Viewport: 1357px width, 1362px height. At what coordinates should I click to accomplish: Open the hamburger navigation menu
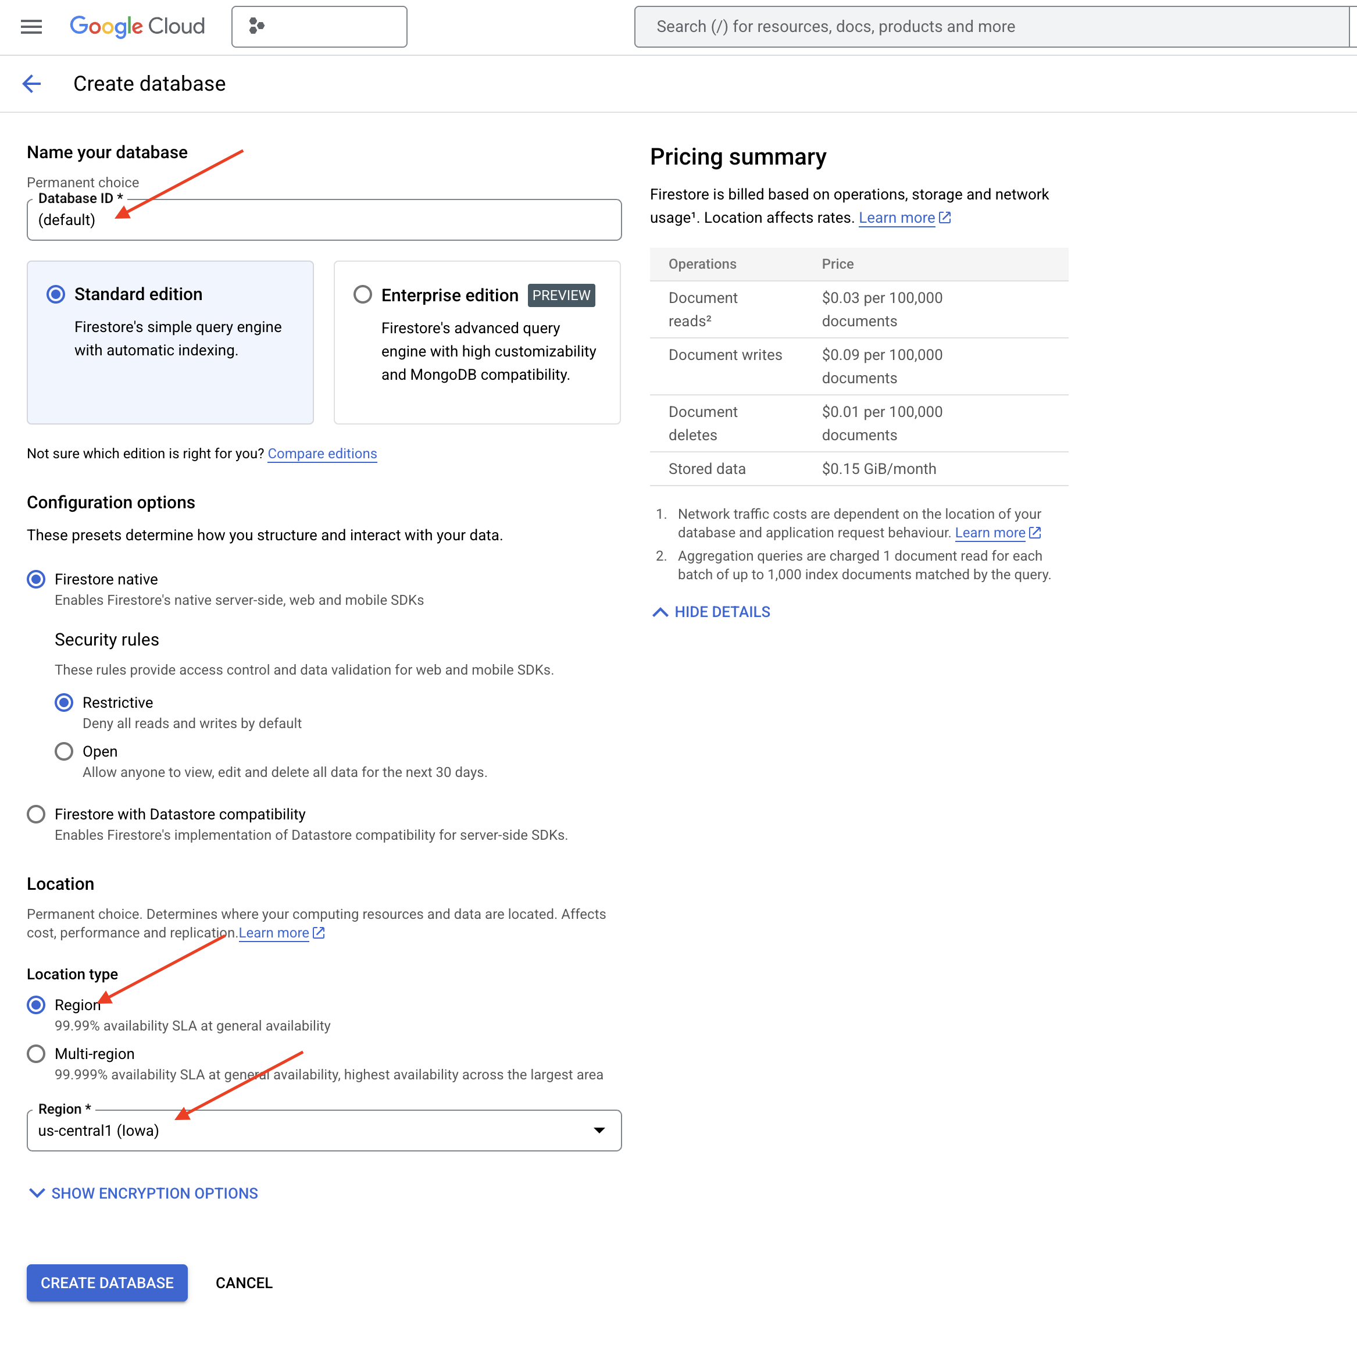click(x=31, y=27)
